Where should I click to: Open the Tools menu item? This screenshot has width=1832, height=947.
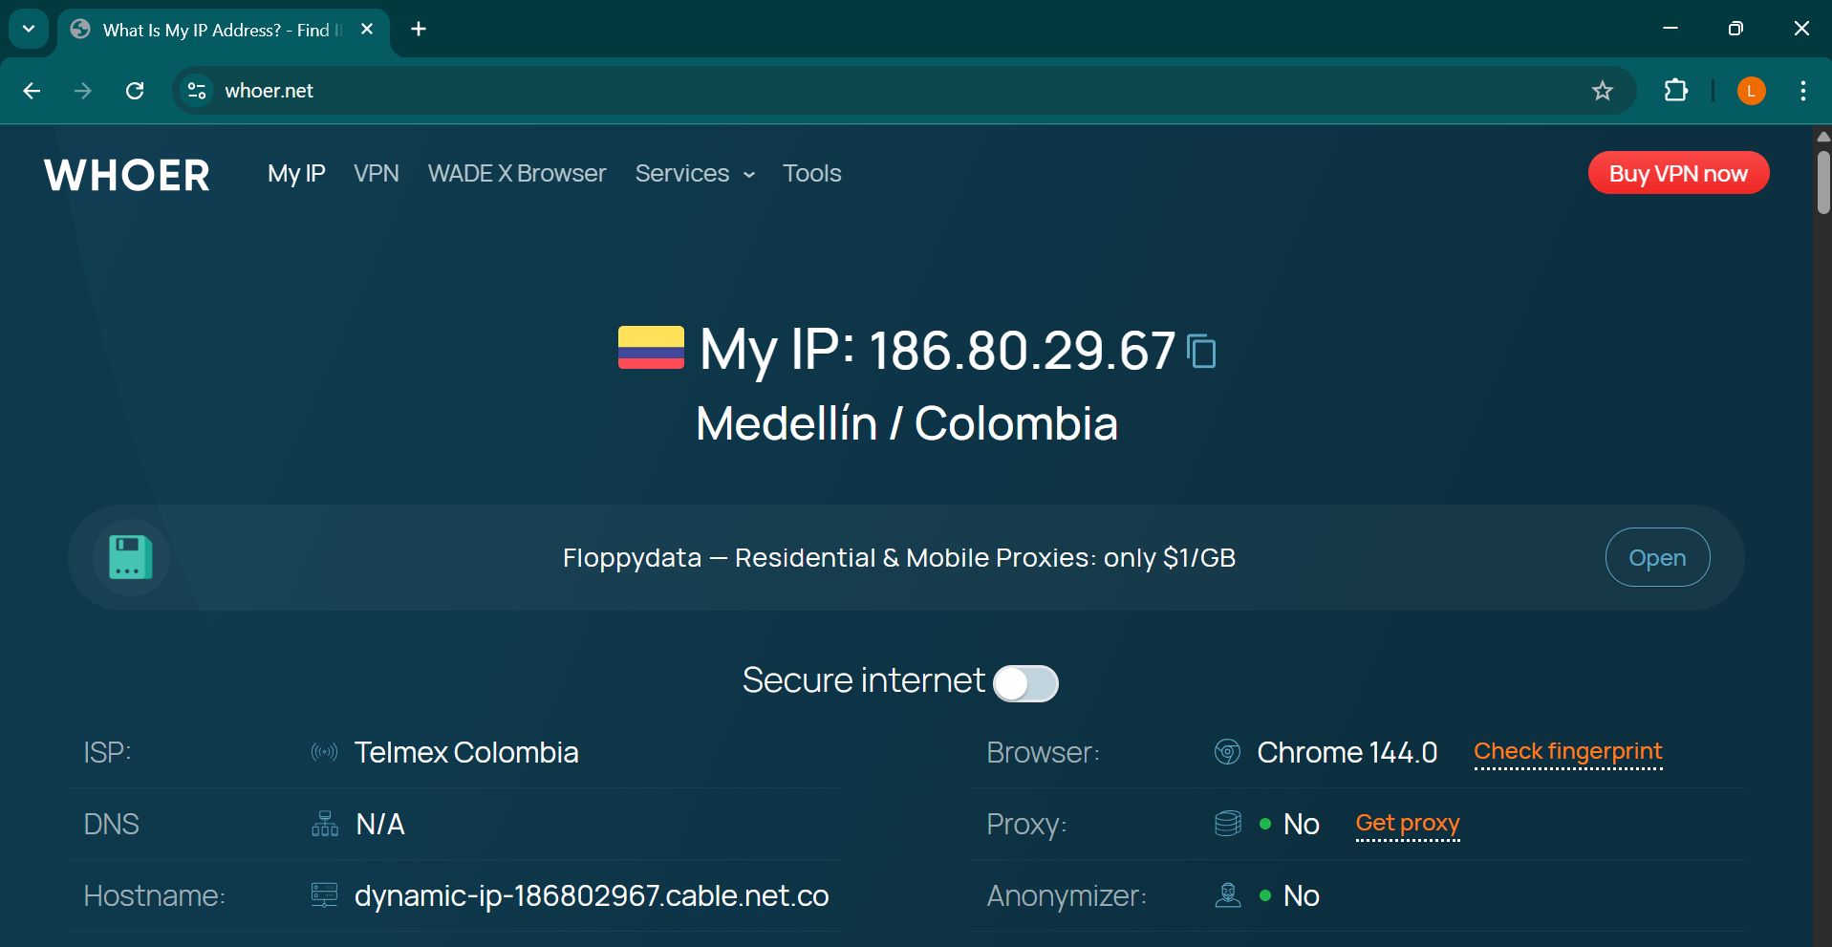[x=811, y=174]
